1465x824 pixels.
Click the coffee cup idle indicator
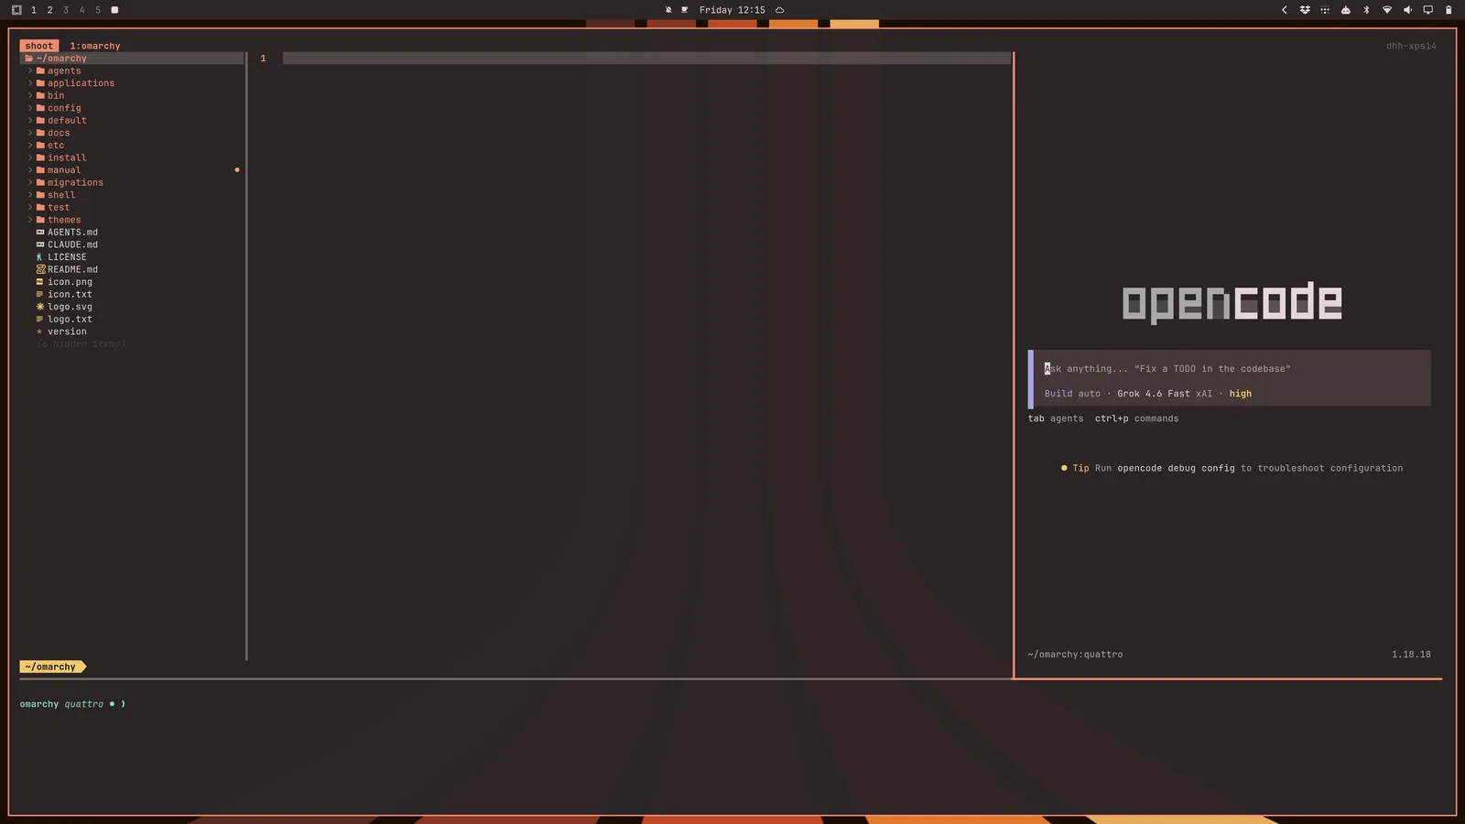tap(684, 10)
